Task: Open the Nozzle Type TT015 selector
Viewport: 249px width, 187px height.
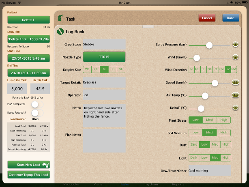Action: tap(104, 57)
